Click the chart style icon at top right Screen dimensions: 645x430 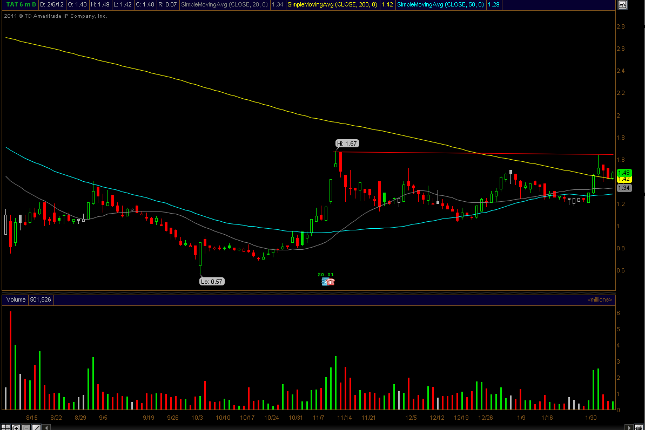[x=622, y=4]
